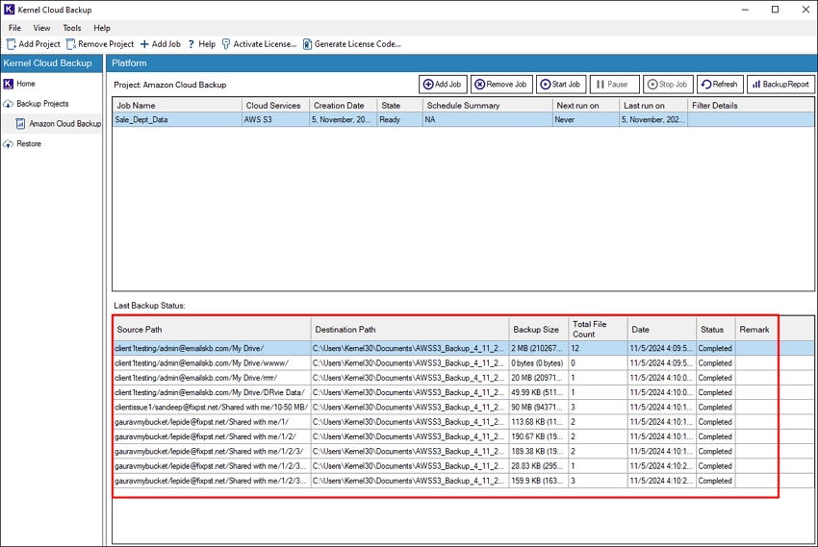818x547 pixels.
Task: Click the State column header
Action: (399, 105)
